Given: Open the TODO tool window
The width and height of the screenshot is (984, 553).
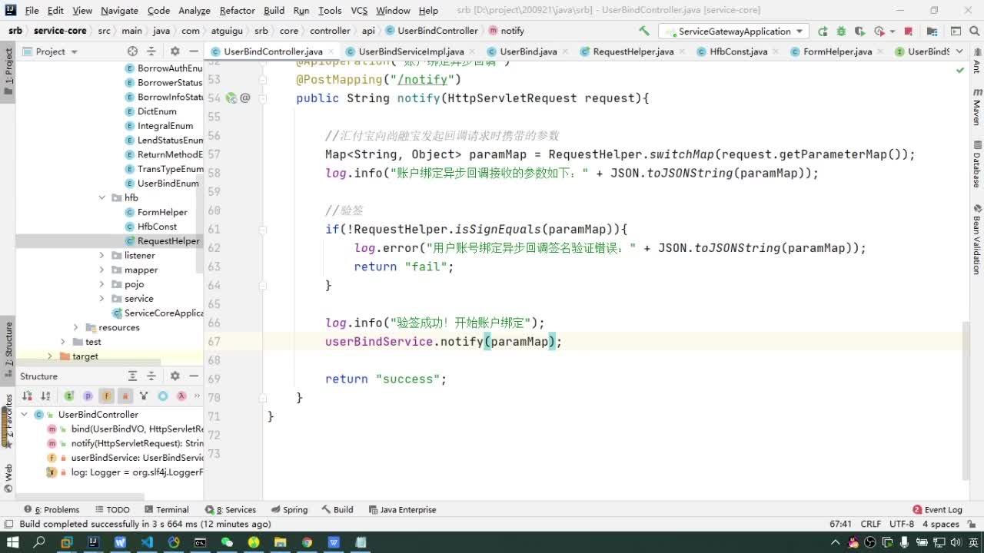Looking at the screenshot, I should pyautogui.click(x=112, y=509).
